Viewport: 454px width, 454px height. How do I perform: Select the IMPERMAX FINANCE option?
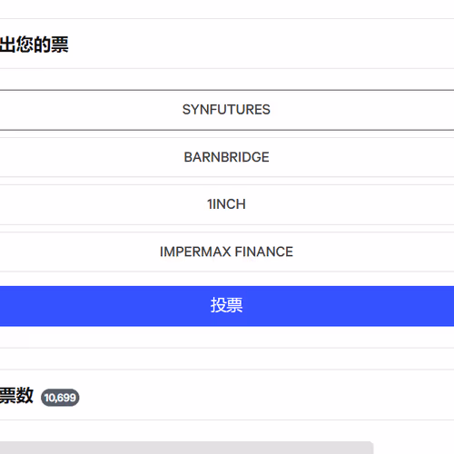click(x=227, y=252)
